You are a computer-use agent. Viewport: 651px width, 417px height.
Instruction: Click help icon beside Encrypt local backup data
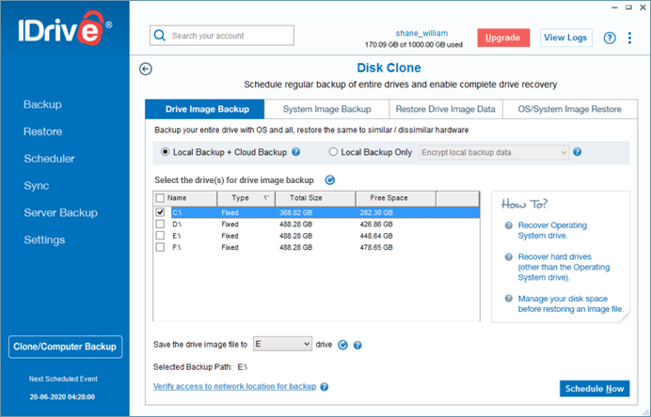click(577, 152)
